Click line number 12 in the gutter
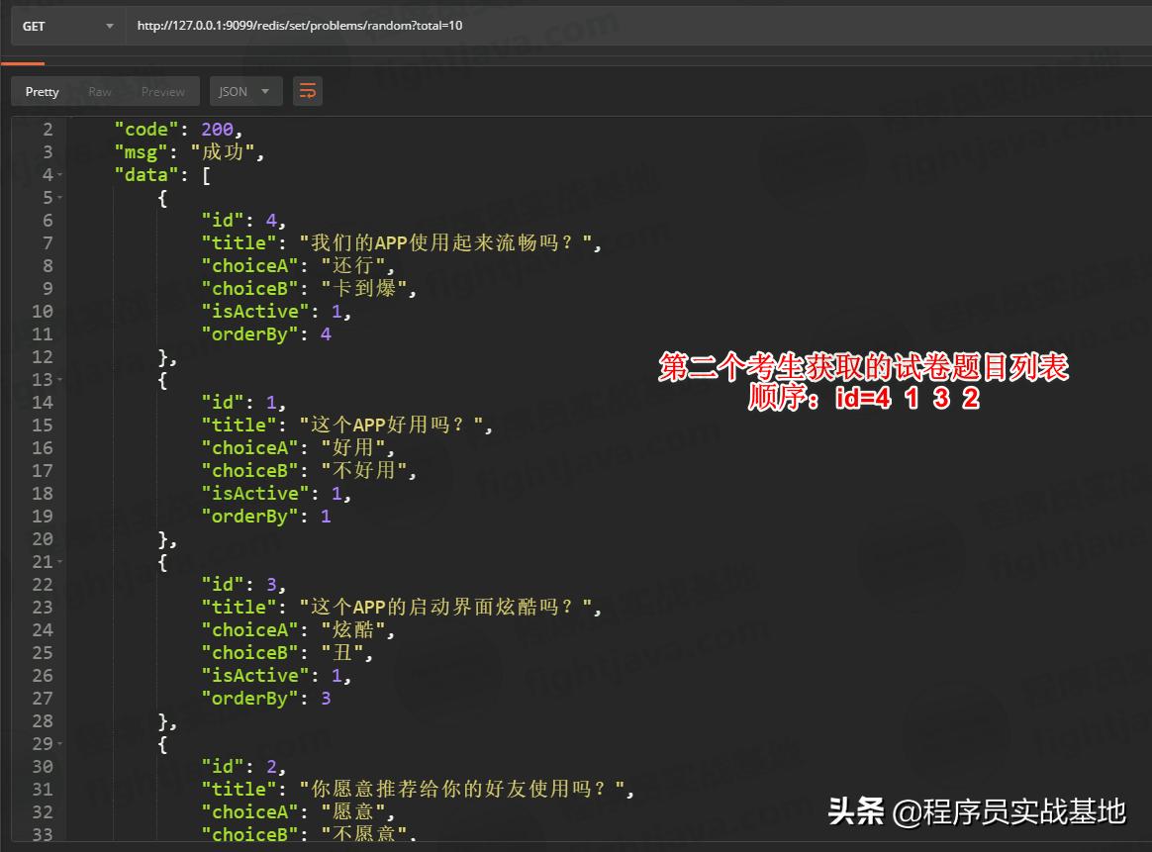Image resolution: width=1152 pixels, height=852 pixels. pyautogui.click(x=43, y=357)
